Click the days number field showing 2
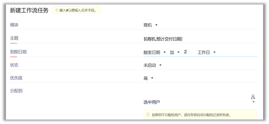 pos(185,52)
